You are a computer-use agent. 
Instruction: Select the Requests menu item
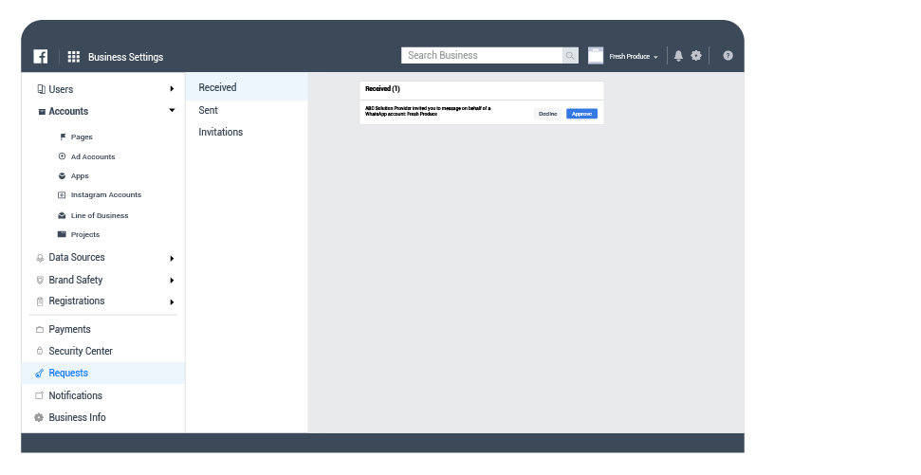(103, 374)
